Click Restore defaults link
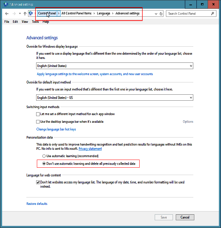Image resolution: width=221 pixels, height=228 pixels. point(37,204)
